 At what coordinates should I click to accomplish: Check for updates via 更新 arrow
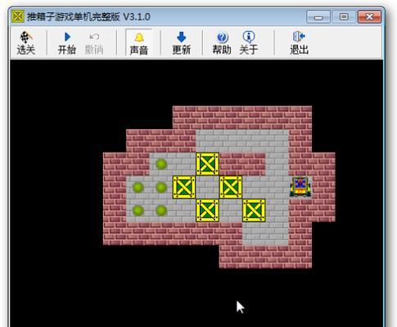pos(182,43)
